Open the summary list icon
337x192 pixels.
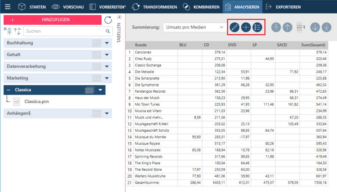click(x=257, y=27)
